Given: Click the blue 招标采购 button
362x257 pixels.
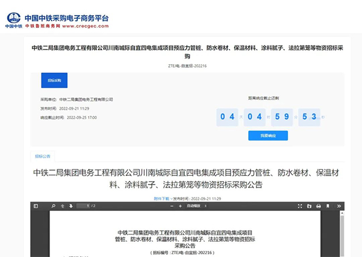Looking at the screenshot, I should (x=54, y=81).
